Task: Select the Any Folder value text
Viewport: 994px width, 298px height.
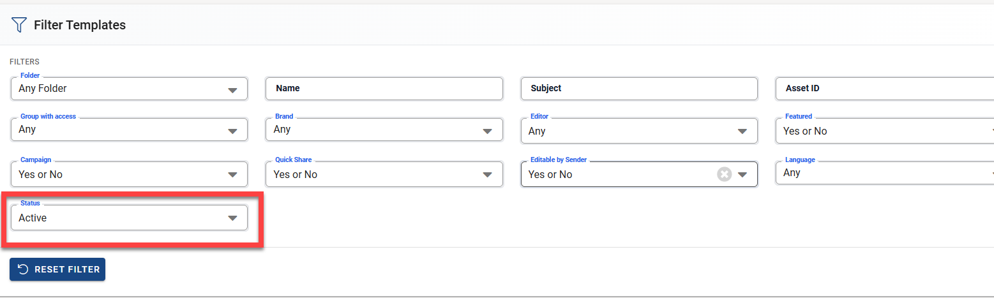Action: point(43,89)
